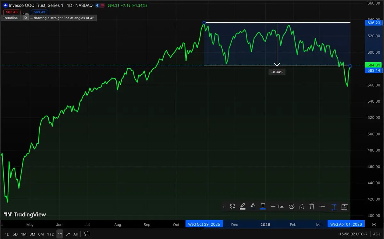384x239 pixels.
Task: Click the TradingView logo
Action: click(25, 215)
